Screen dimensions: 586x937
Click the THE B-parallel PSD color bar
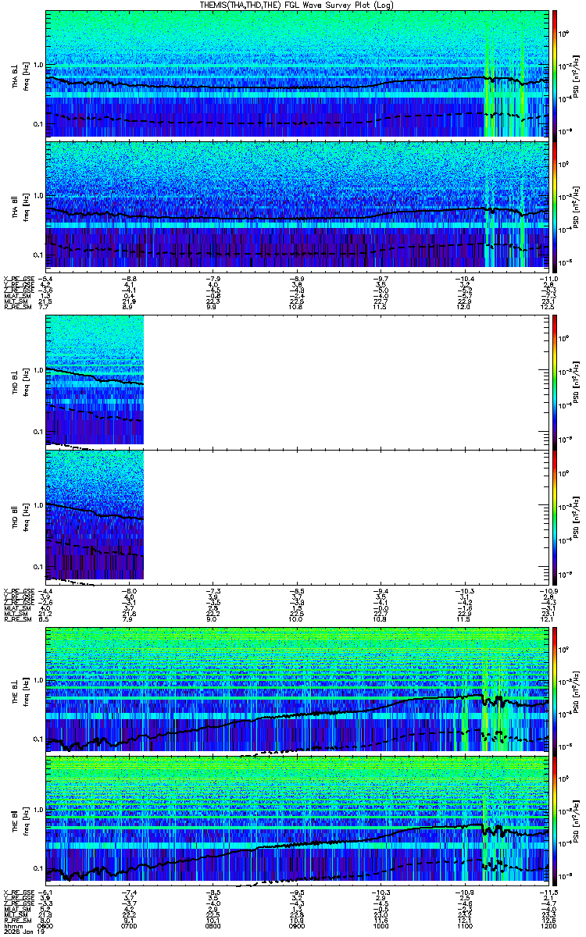pos(556,819)
